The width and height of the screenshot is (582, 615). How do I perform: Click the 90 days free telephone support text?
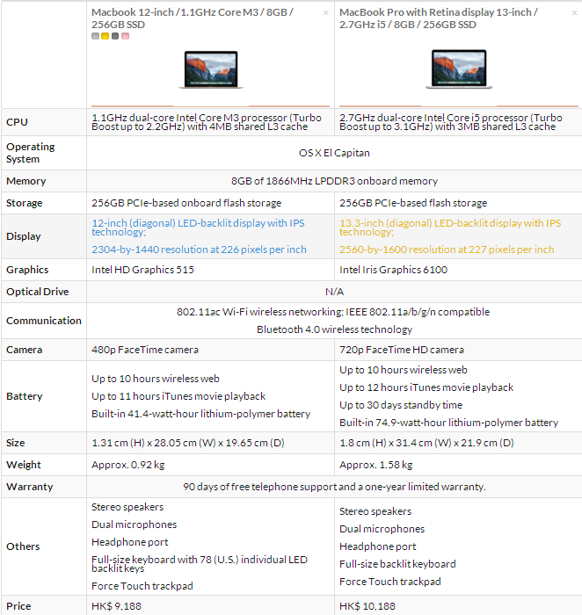[334, 487]
